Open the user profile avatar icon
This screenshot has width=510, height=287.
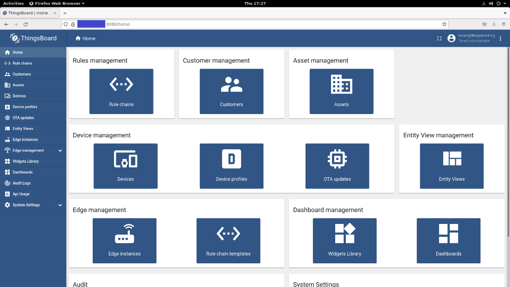click(451, 38)
